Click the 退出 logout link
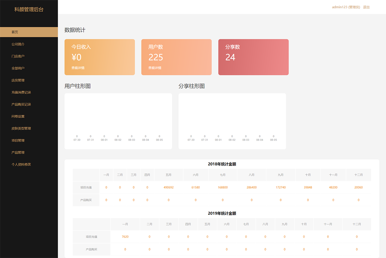Image resolution: width=386 pixels, height=258 pixels. (x=366, y=7)
